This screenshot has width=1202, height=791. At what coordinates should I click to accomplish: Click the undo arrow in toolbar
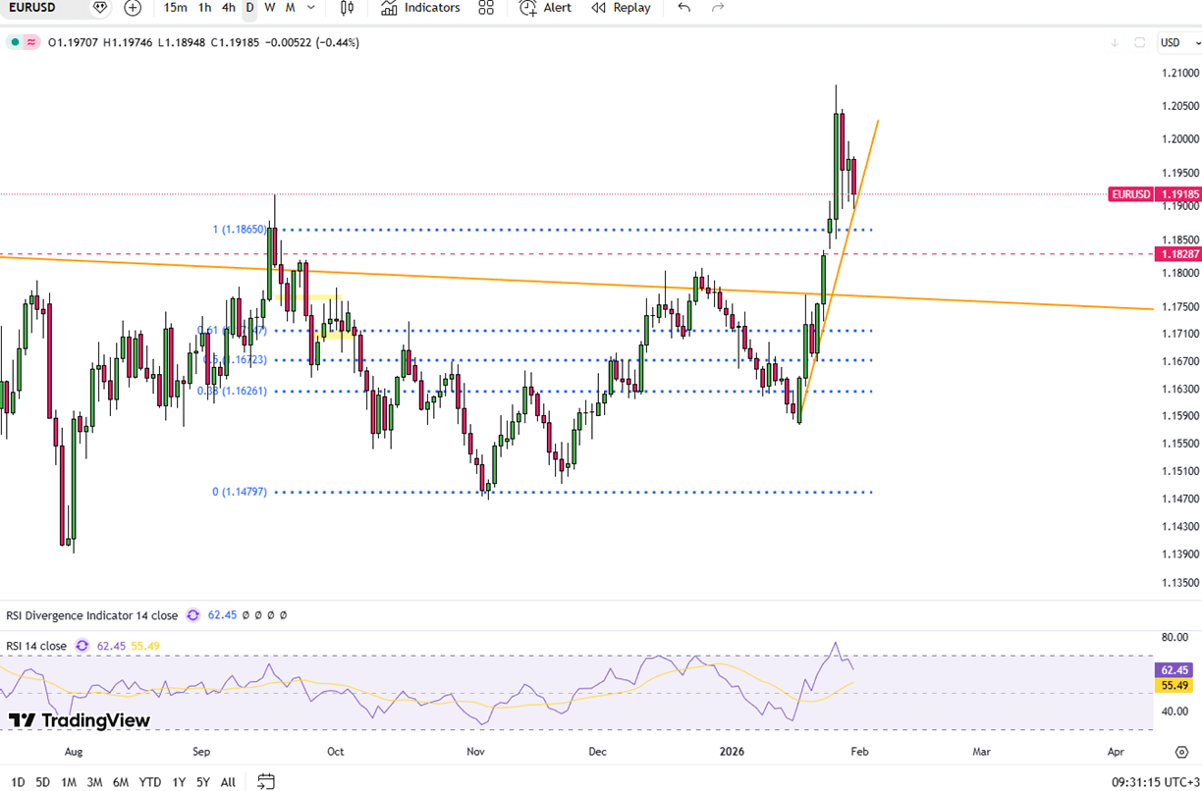pyautogui.click(x=684, y=8)
